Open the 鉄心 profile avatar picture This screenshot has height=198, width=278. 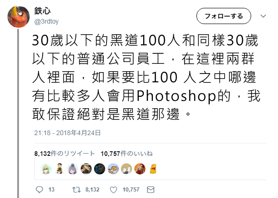coord(19,17)
